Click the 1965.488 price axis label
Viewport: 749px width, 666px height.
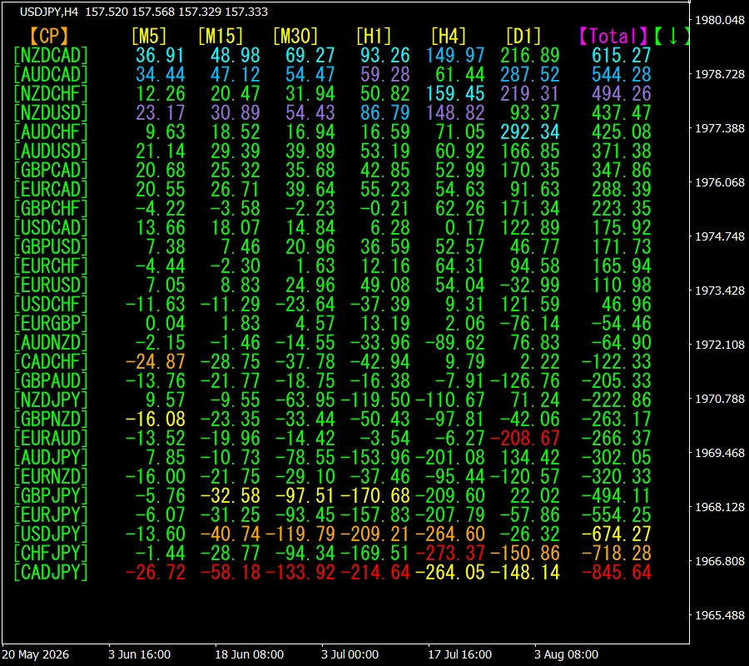click(x=720, y=615)
